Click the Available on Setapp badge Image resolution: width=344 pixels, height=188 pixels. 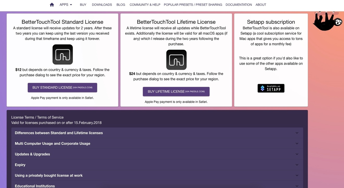coord(271,88)
